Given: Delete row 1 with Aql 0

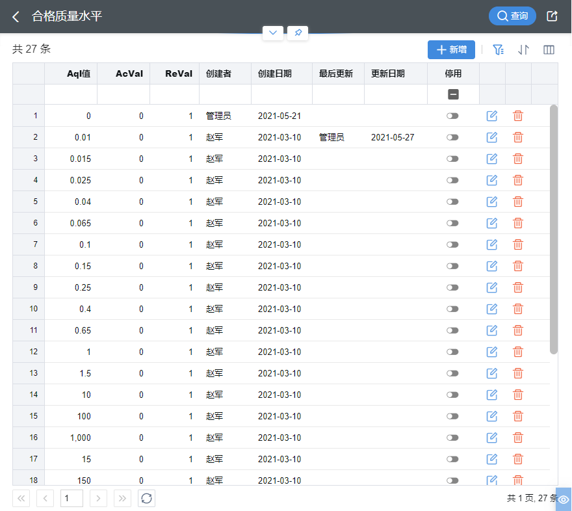Looking at the screenshot, I should pyautogui.click(x=518, y=116).
